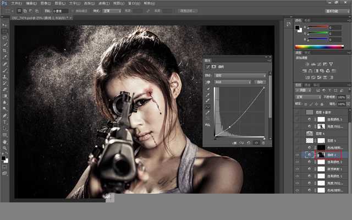Select the Move tool in the toolbar

click(x=4, y=25)
